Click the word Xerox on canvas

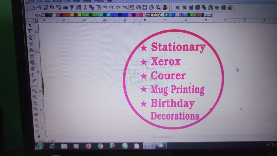(x=166, y=61)
